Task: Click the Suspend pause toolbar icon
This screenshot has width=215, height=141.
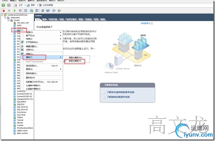Action: (9, 10)
